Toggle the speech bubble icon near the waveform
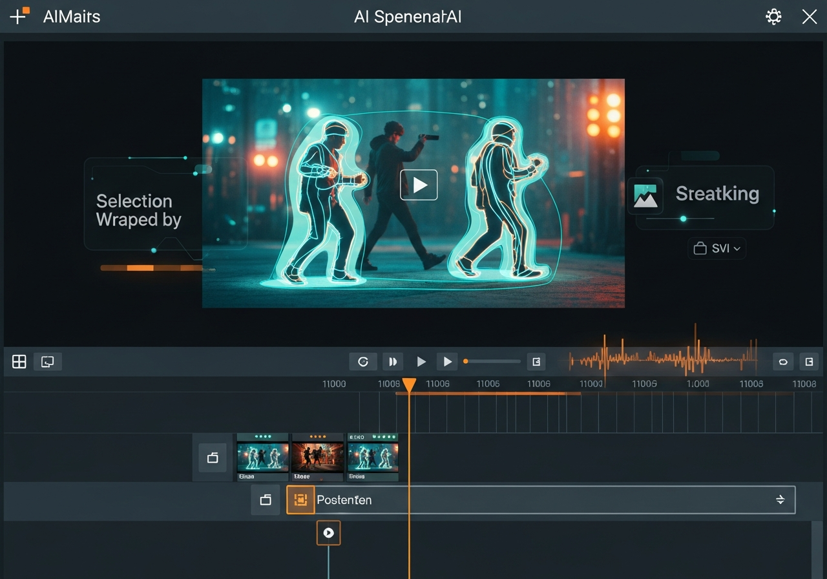 (x=782, y=361)
